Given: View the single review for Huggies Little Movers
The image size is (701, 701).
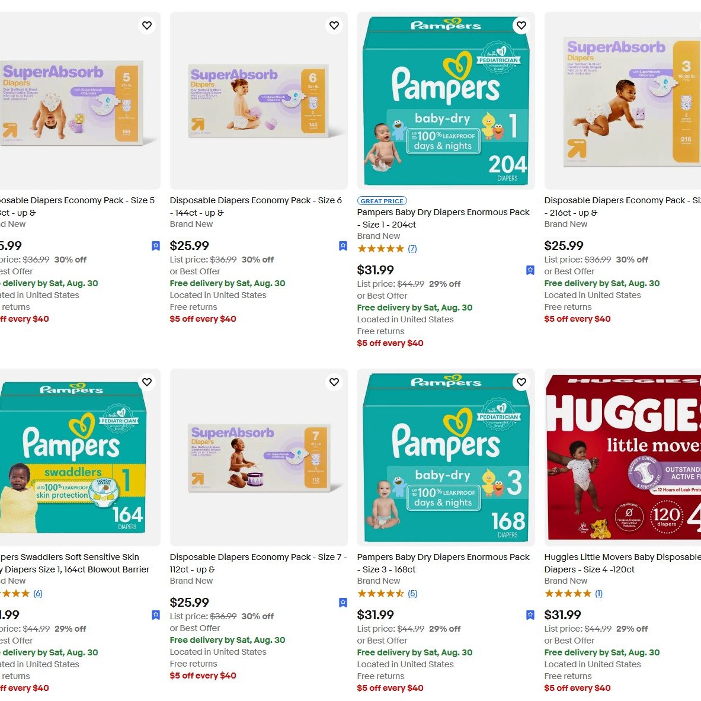Looking at the screenshot, I should (598, 594).
